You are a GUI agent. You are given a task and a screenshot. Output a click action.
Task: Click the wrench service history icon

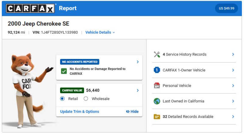pos(157,54)
